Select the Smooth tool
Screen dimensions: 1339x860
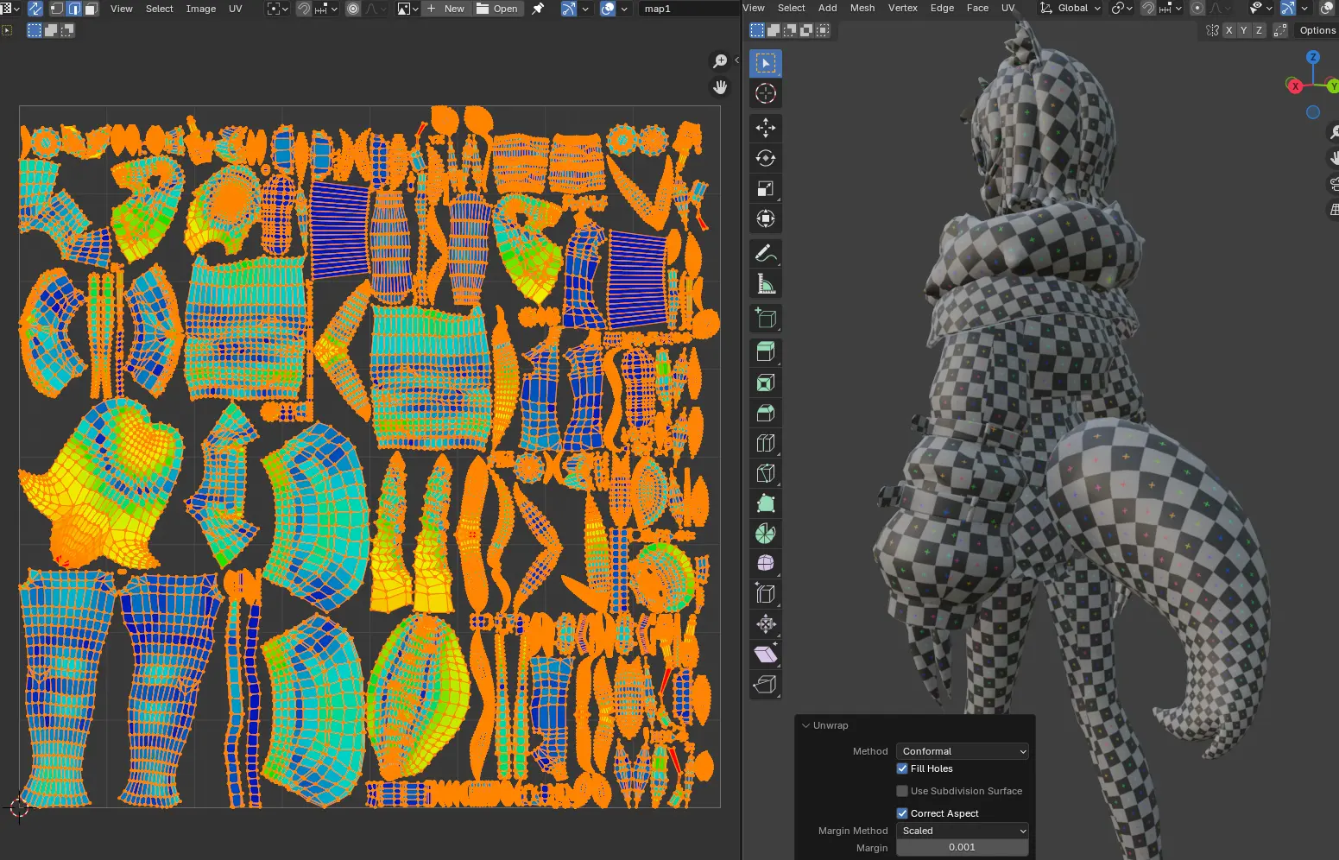pyautogui.click(x=766, y=564)
